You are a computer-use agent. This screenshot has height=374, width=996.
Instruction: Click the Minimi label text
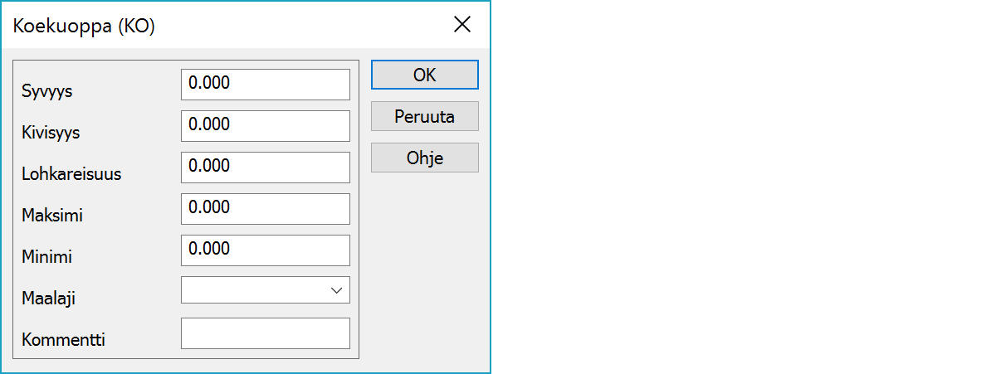pyautogui.click(x=46, y=257)
